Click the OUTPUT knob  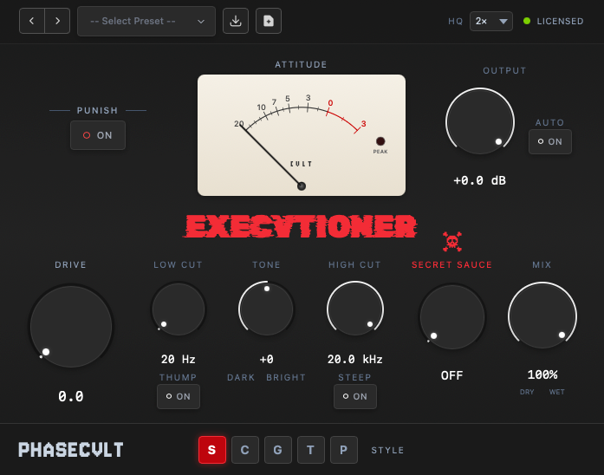(480, 121)
